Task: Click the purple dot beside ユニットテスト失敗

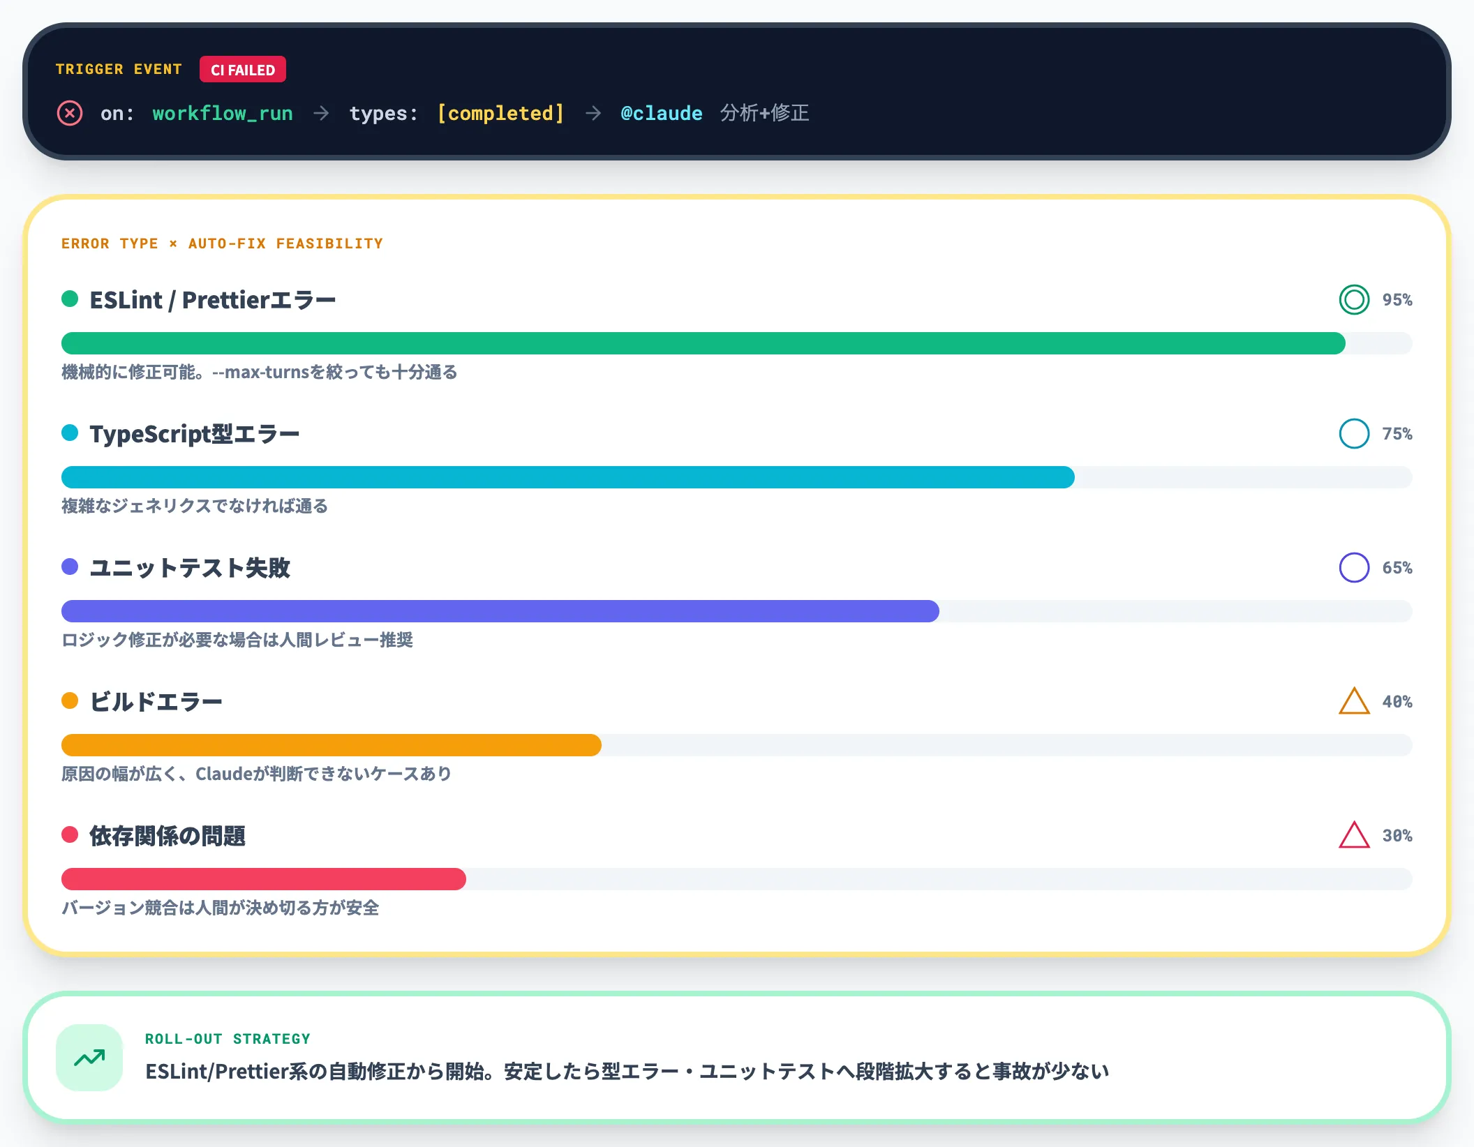Action: (x=70, y=567)
